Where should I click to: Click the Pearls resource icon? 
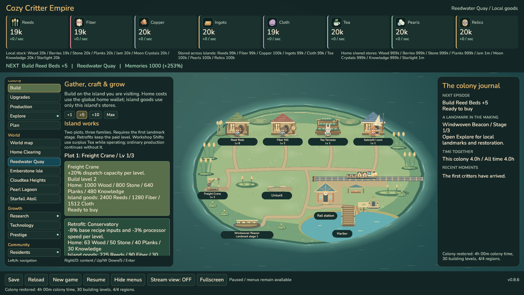[x=401, y=22]
